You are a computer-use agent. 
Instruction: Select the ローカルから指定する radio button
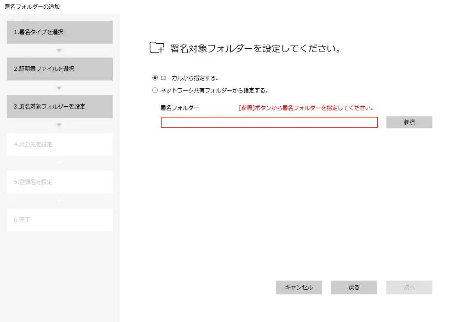[155, 78]
